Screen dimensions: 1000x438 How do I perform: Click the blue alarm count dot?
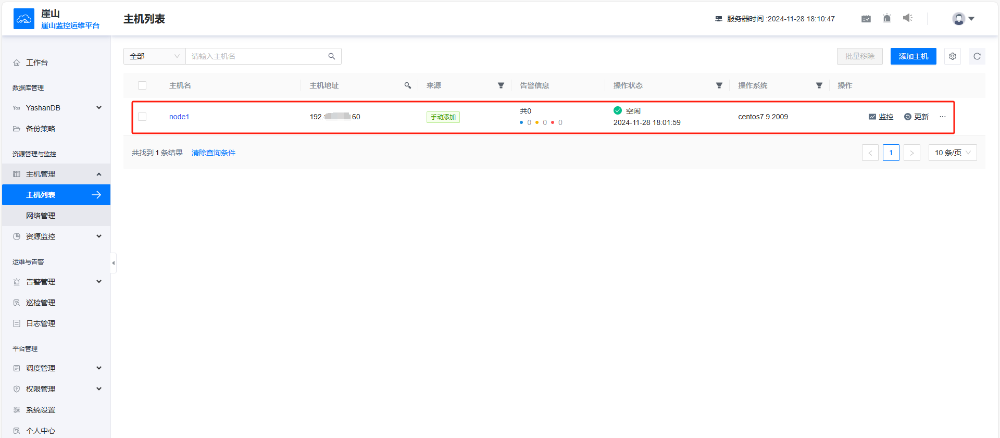pos(521,122)
